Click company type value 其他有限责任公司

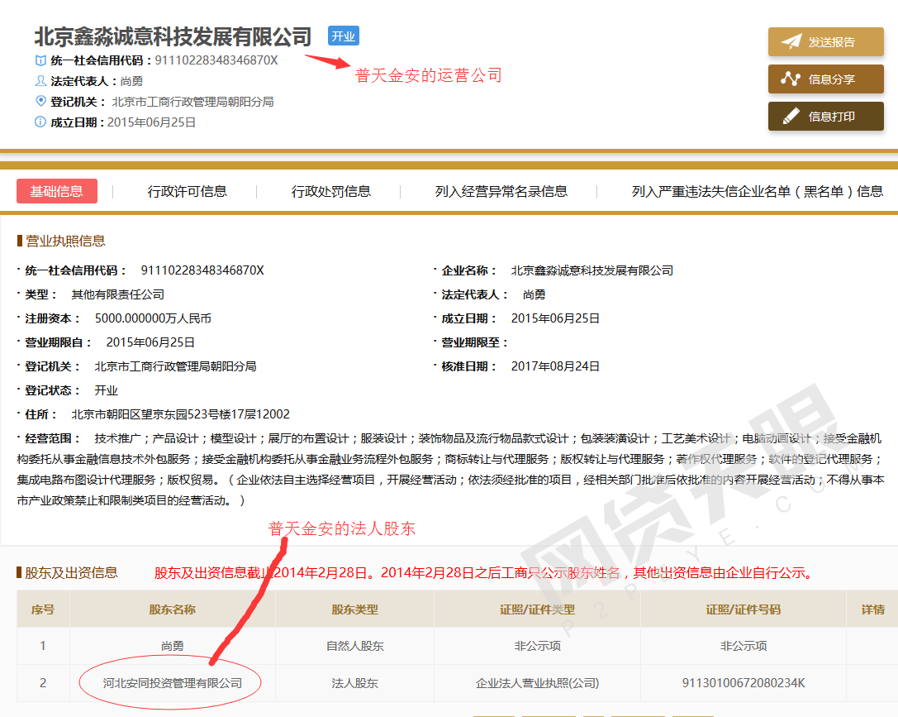click(118, 294)
